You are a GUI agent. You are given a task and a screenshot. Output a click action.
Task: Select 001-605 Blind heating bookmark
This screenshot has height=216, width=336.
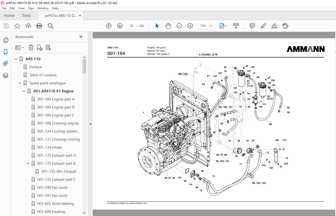(56, 204)
